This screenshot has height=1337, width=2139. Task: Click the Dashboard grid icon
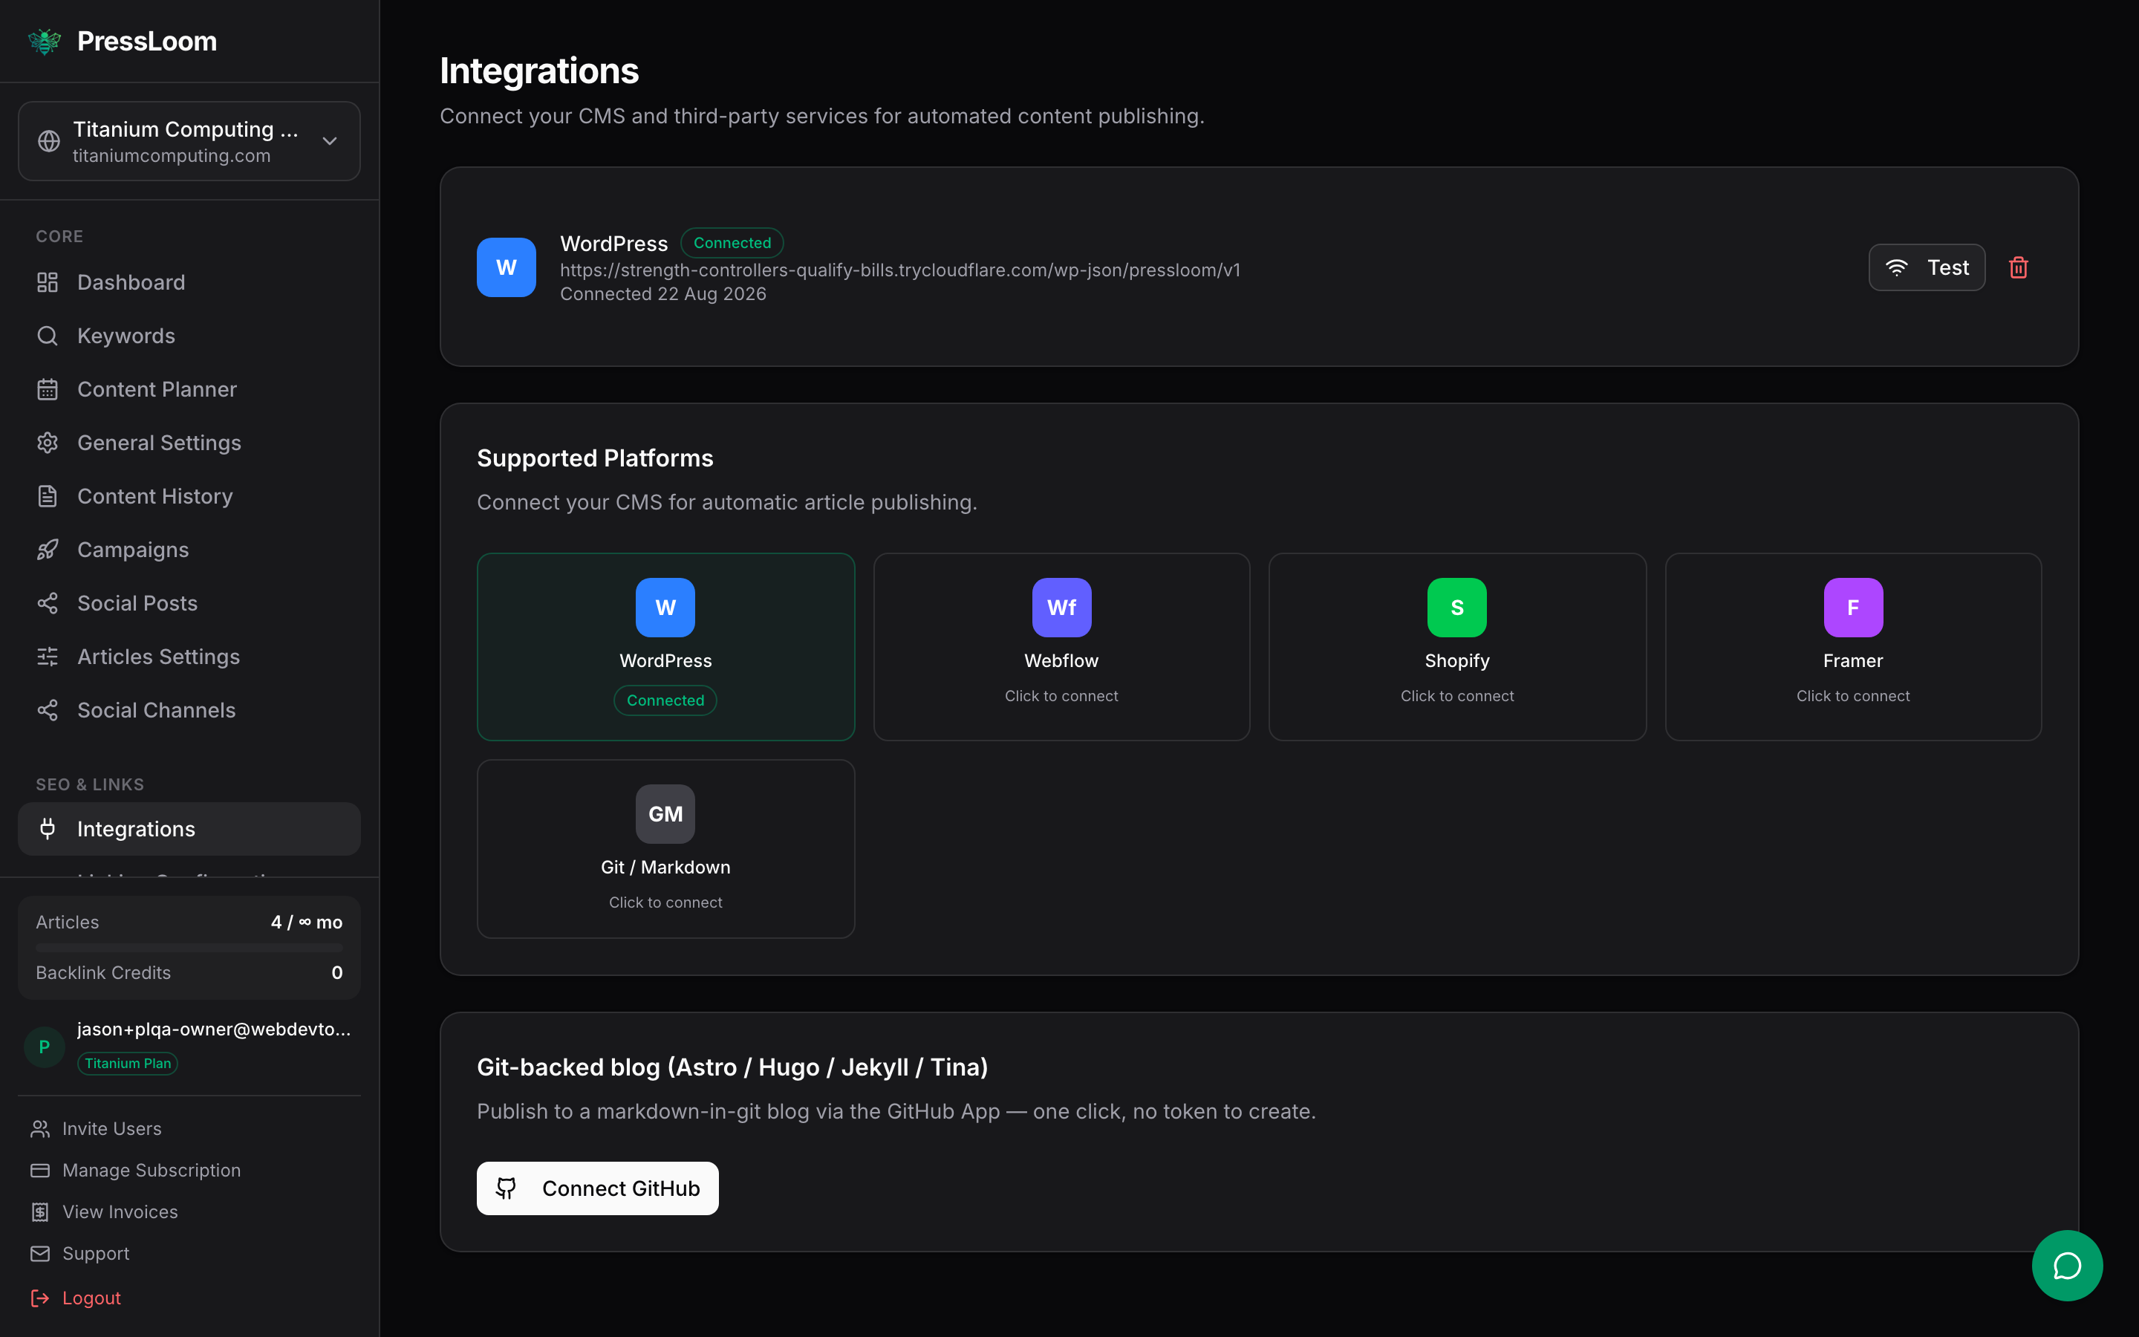(x=48, y=282)
